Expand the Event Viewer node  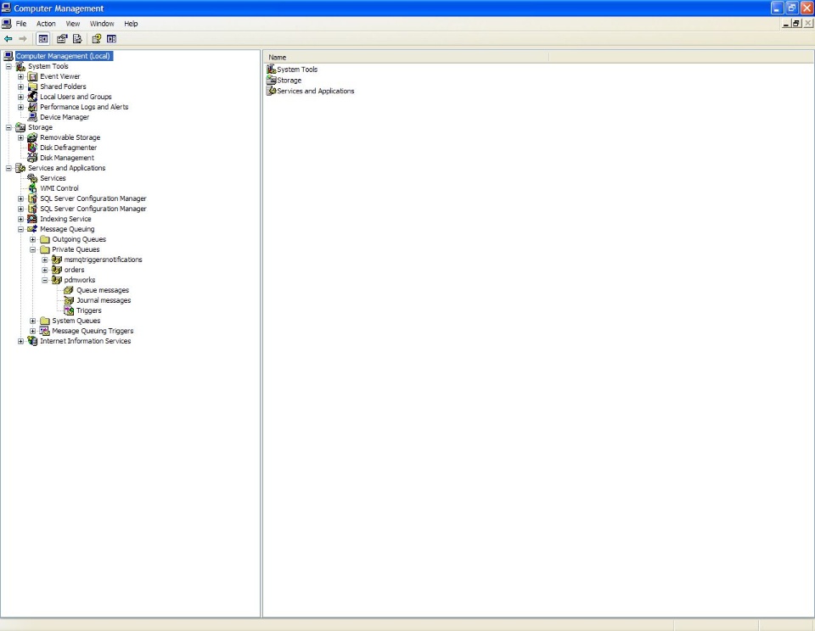[x=20, y=76]
